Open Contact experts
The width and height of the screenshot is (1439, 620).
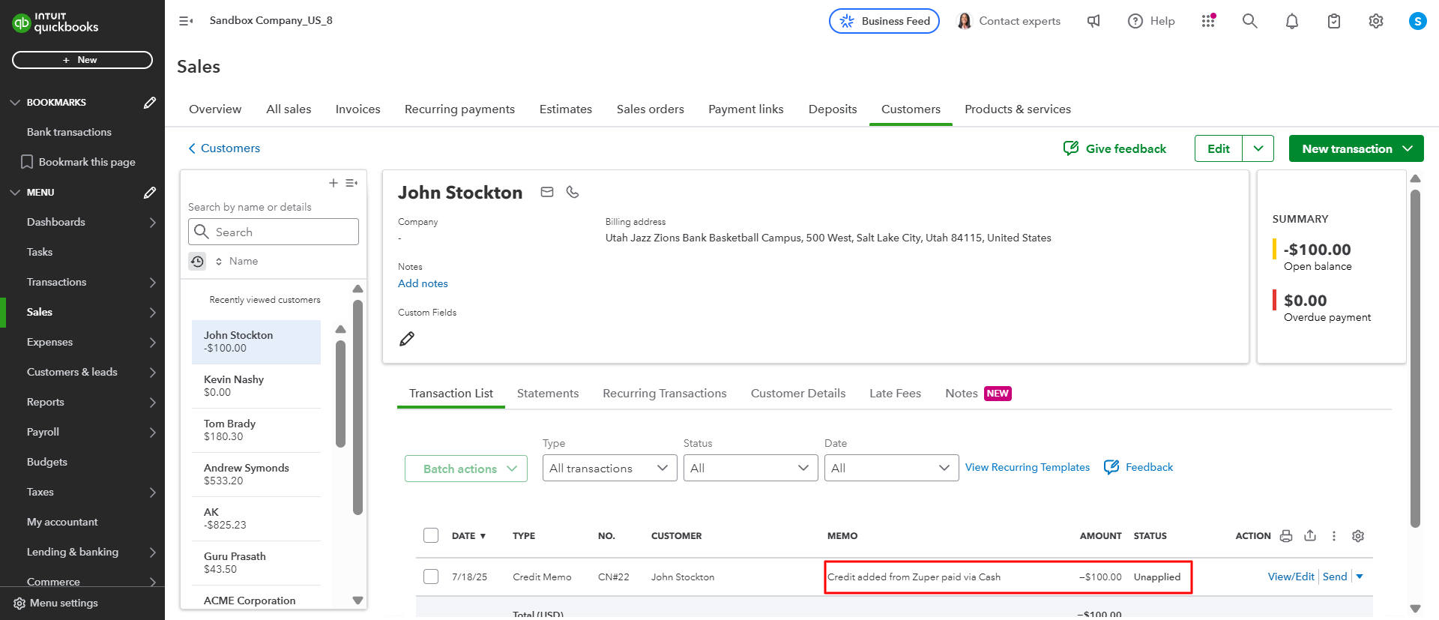[x=1009, y=21]
